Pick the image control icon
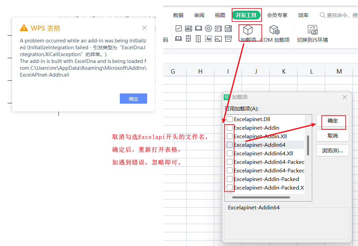The height and width of the screenshot is (246, 358). click(218, 39)
